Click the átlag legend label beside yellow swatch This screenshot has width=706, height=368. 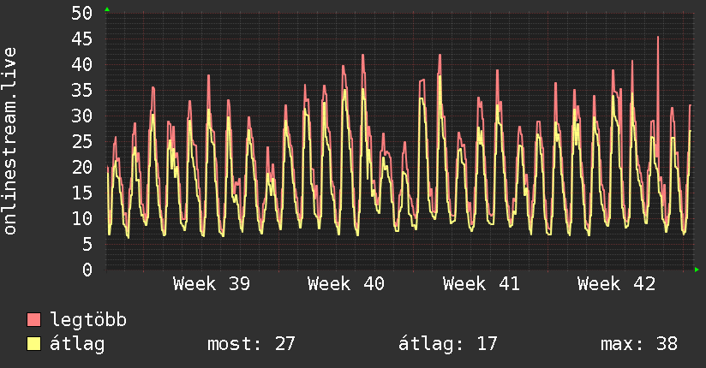coord(77,344)
